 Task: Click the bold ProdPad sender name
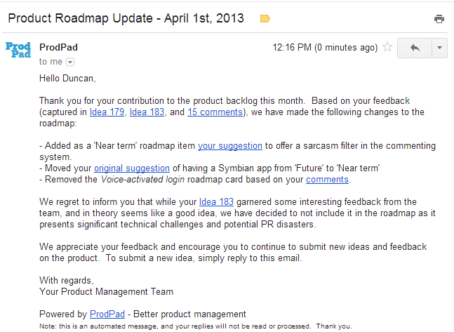pyautogui.click(x=58, y=48)
